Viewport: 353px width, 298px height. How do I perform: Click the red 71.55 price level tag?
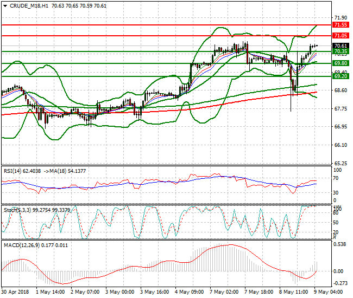tap(341, 25)
